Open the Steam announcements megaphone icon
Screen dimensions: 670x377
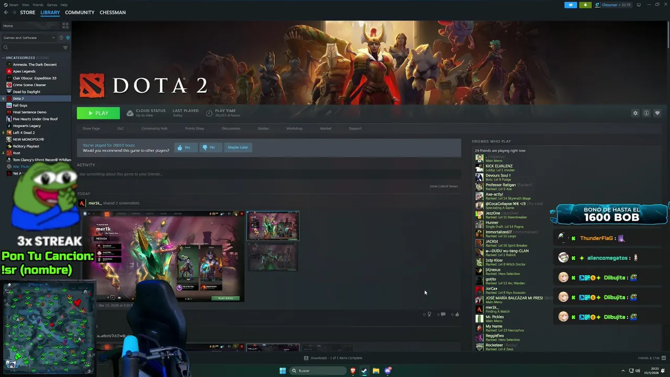pyautogui.click(x=571, y=5)
